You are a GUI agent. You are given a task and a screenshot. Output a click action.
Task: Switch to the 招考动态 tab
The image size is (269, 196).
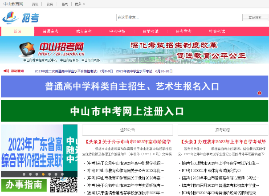coord(223,129)
